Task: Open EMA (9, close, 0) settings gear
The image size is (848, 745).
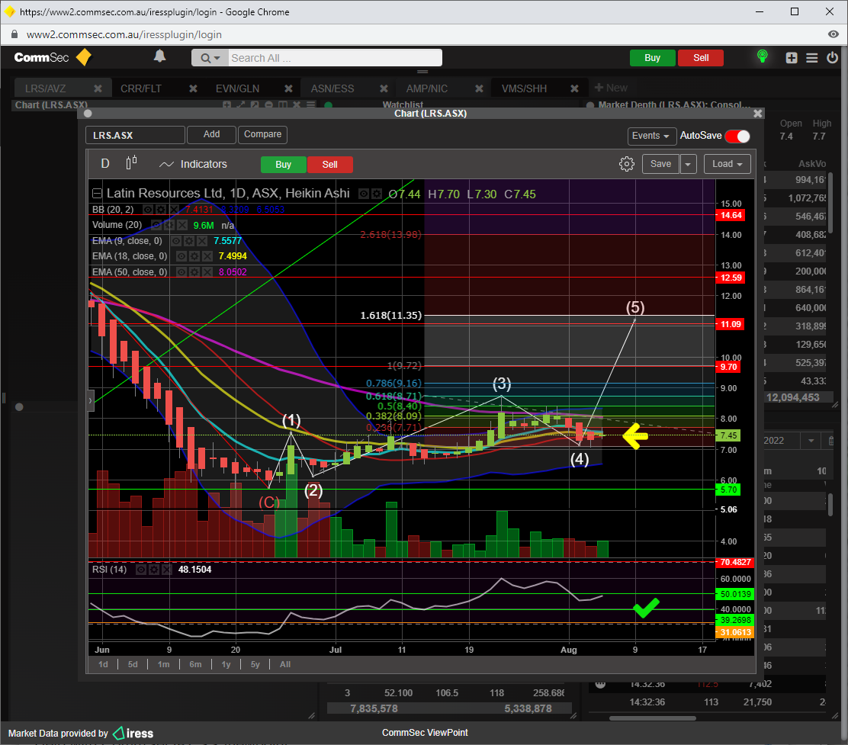Action: click(x=189, y=241)
